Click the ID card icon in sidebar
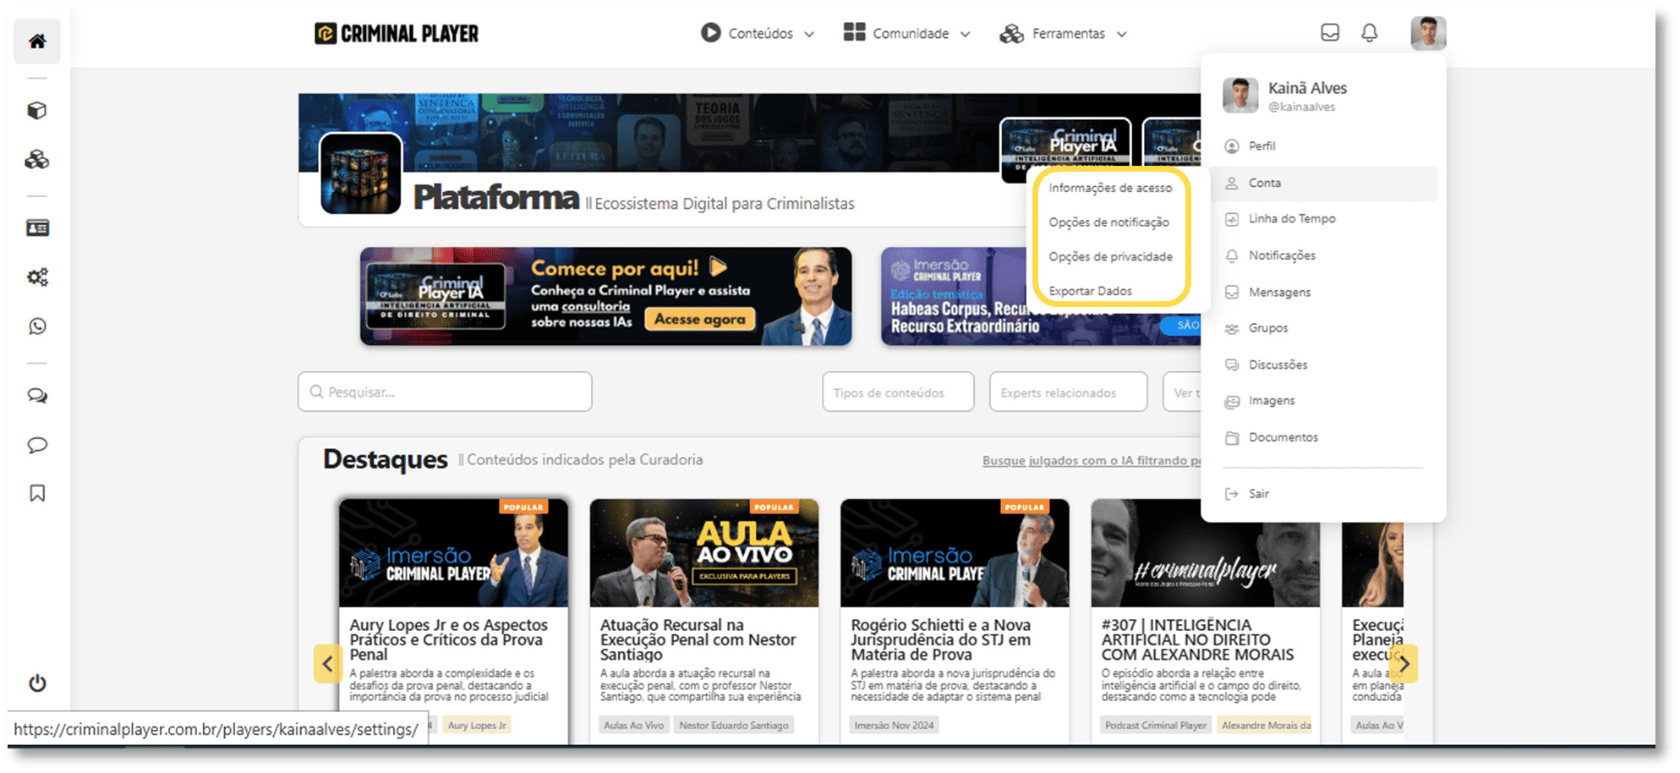The height and width of the screenshot is (773, 1680). pyautogui.click(x=37, y=228)
